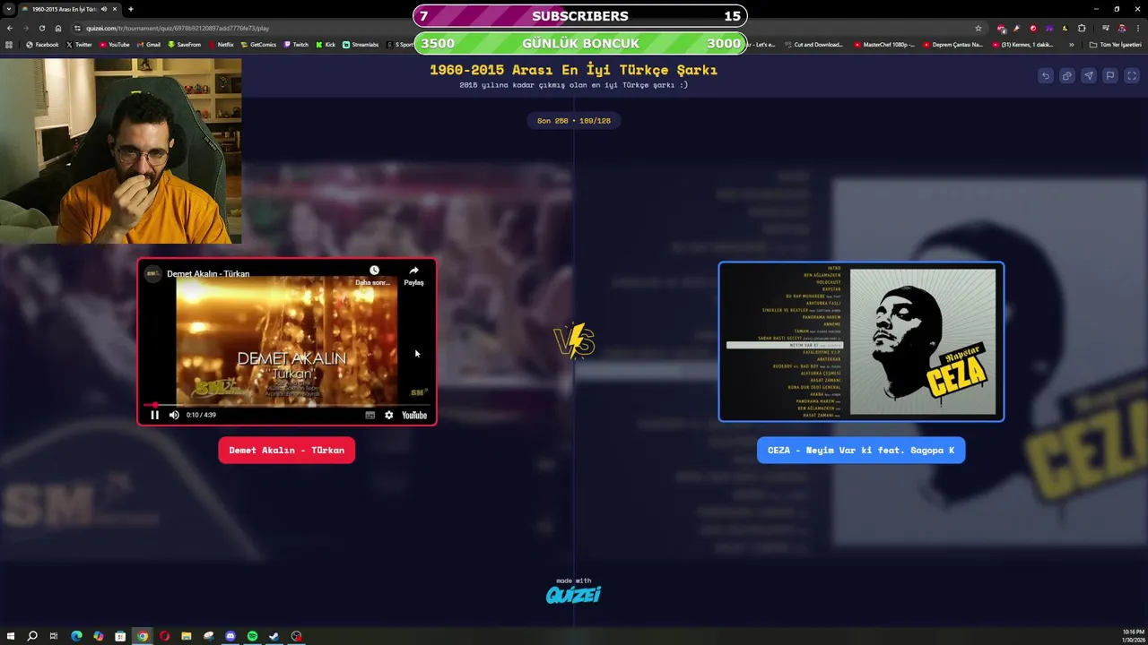The height and width of the screenshot is (645, 1148).
Task: Open Discord from the taskbar
Action: click(230, 636)
